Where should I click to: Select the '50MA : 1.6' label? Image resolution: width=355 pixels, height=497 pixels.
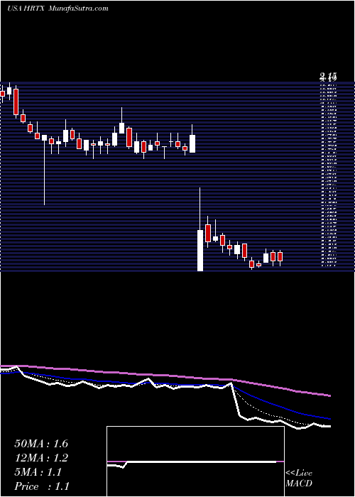[41, 444]
